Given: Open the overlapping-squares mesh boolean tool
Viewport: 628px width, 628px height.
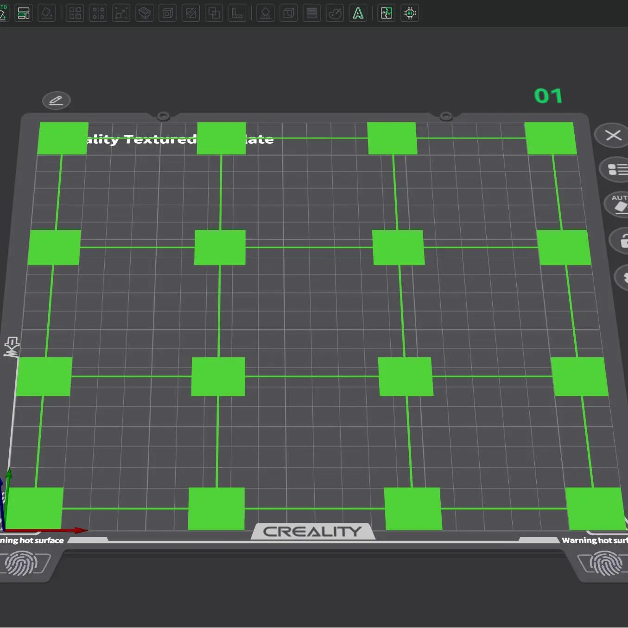Looking at the screenshot, I should [214, 13].
